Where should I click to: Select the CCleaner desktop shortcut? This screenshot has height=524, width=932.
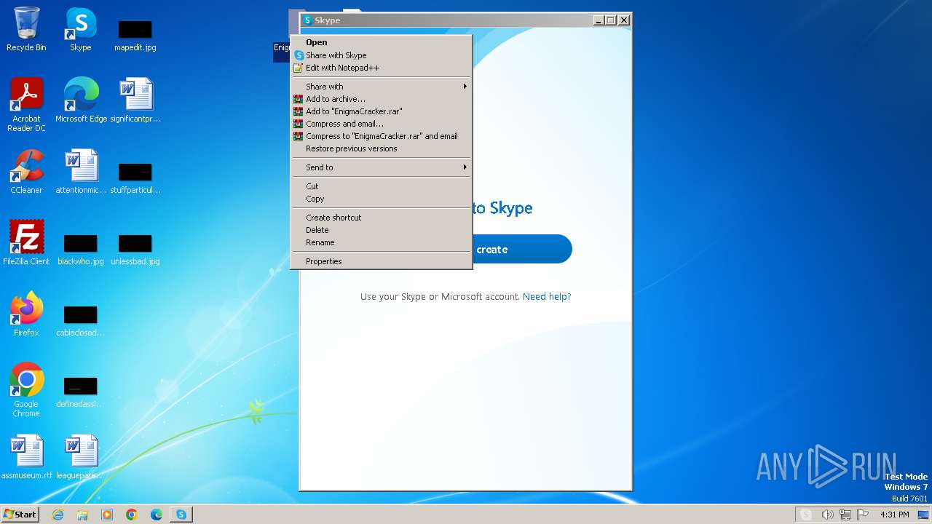pos(26,172)
